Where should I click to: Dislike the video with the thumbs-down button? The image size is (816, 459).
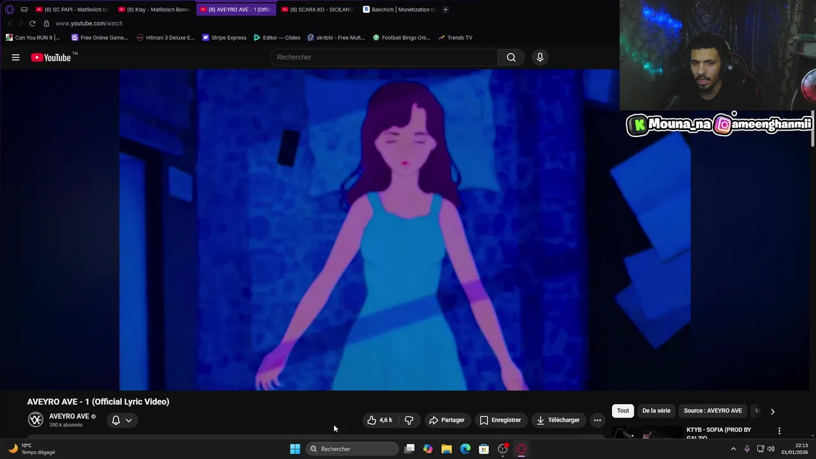[x=409, y=420]
